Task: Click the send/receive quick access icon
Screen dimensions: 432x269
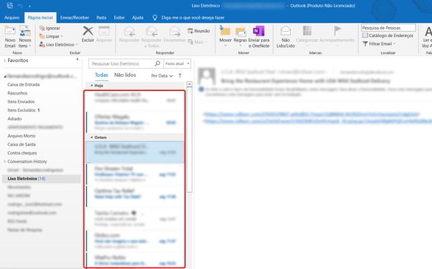Action: pyautogui.click(x=9, y=5)
